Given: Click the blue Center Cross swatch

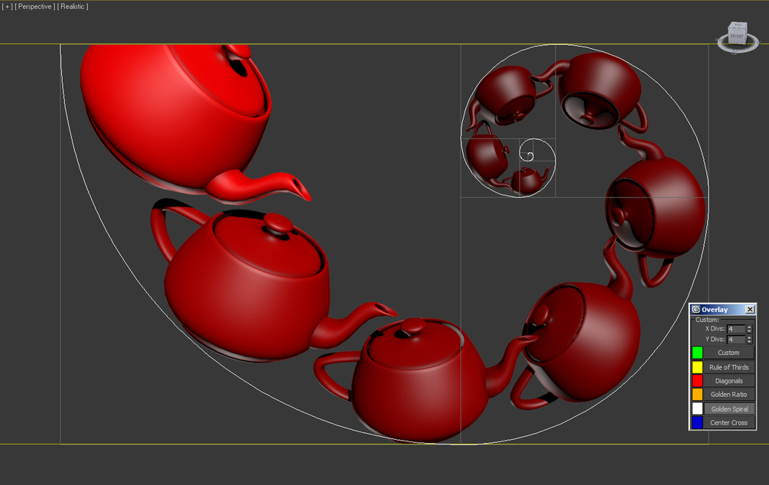Looking at the screenshot, I should click(x=698, y=422).
